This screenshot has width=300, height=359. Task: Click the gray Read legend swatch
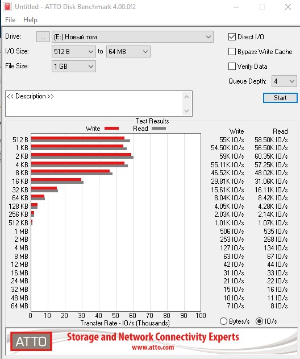tap(159, 129)
